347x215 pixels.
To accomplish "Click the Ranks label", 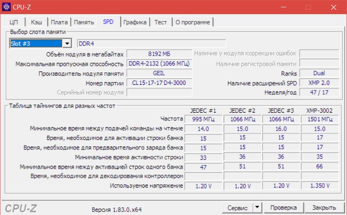I will click(x=289, y=74).
